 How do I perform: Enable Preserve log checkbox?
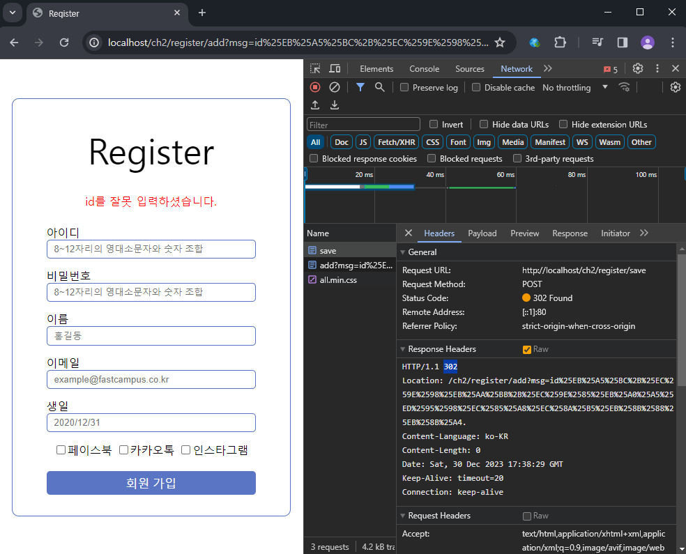coord(404,87)
